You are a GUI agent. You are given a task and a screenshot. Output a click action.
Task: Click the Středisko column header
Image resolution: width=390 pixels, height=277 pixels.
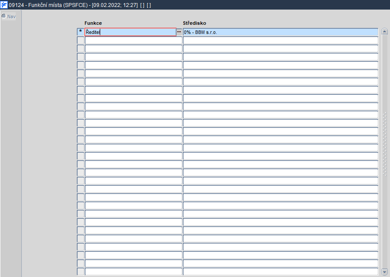pos(194,23)
